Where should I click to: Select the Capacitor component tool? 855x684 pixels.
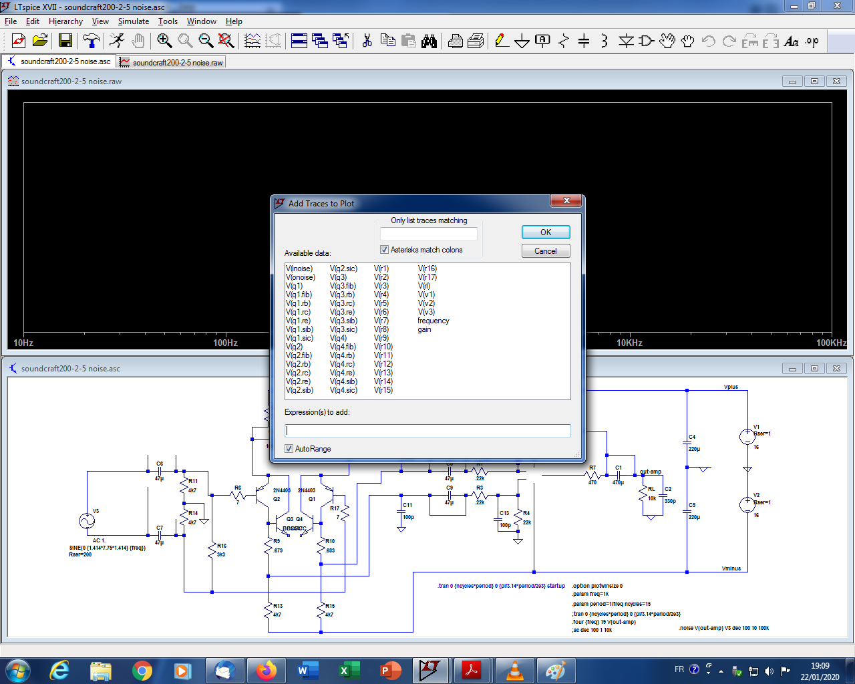584,41
